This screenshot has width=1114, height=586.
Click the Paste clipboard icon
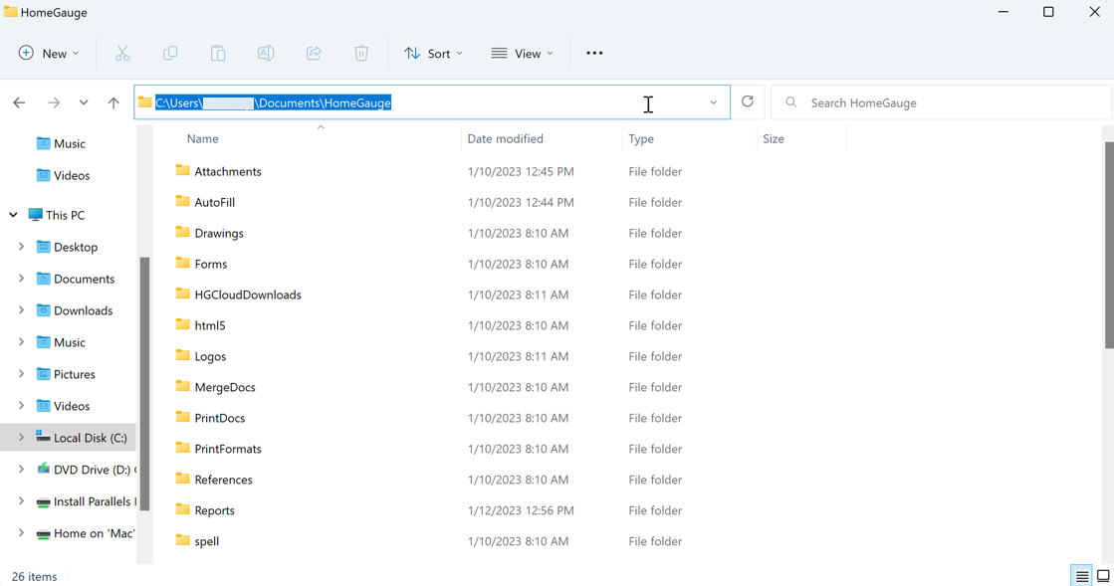click(218, 54)
